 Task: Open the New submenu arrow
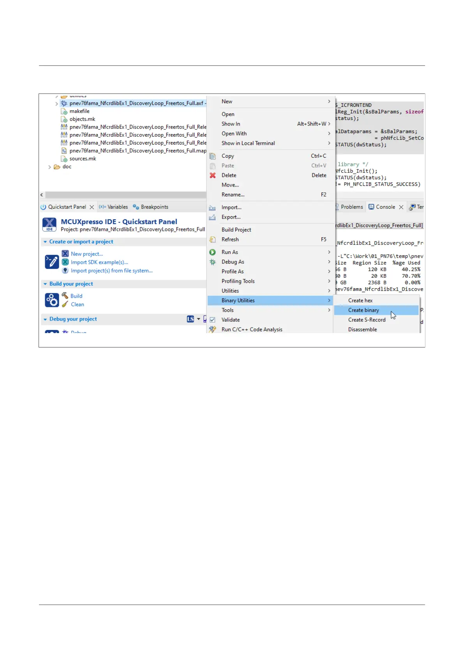click(329, 101)
